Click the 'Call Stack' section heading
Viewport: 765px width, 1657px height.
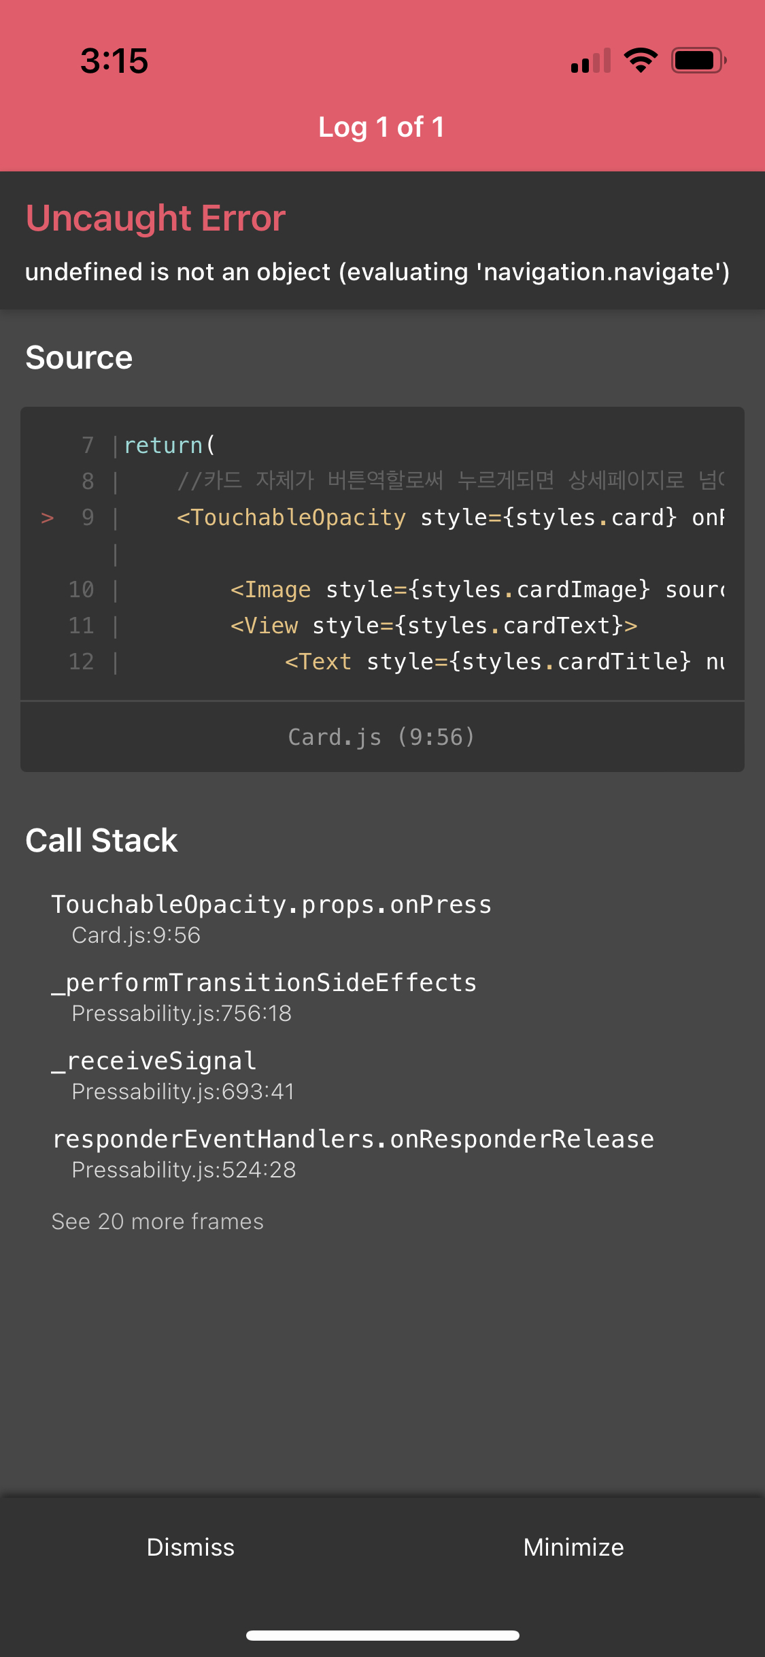(101, 841)
